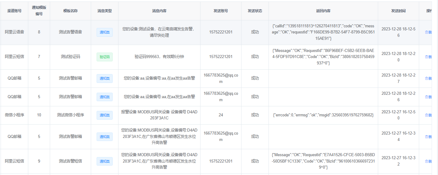Click the 通知类 tag in 测试微信小程序 row

click(x=104, y=115)
